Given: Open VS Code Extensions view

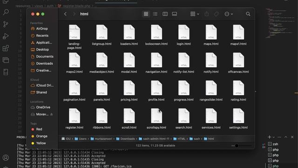Looking at the screenshot, I should pos(6,48).
